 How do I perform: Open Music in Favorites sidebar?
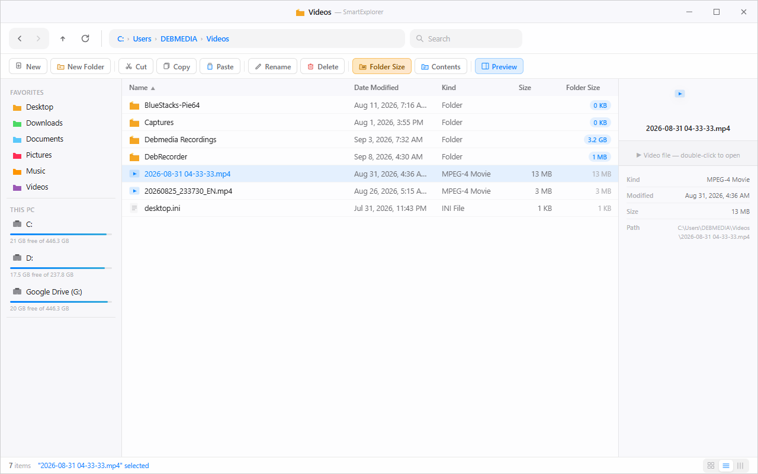click(61, 171)
